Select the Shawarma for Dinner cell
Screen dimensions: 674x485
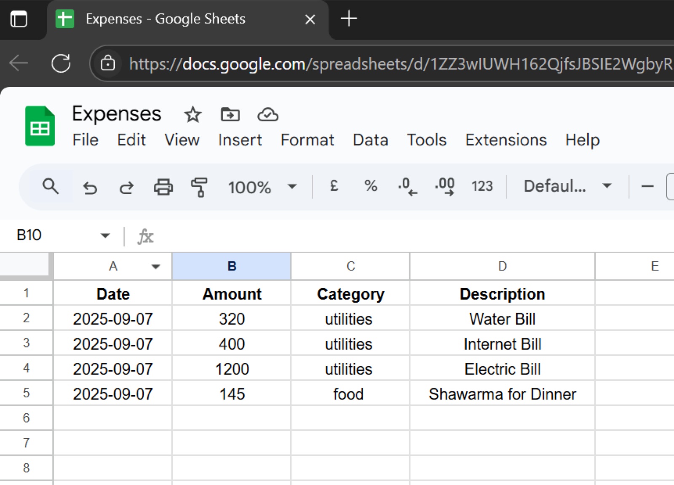[x=503, y=394]
